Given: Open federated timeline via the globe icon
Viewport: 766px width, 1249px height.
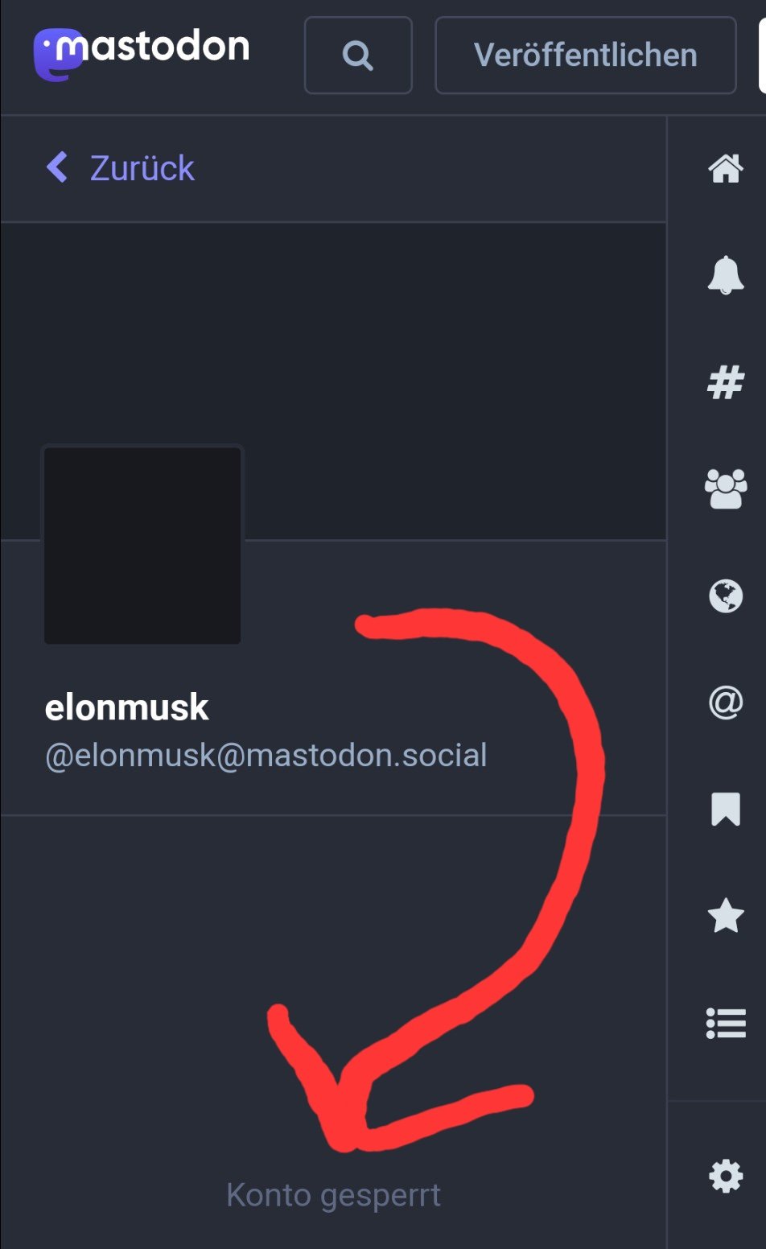Looking at the screenshot, I should click(725, 596).
